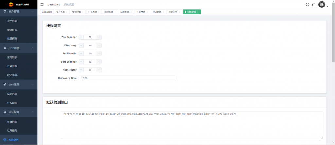Close the active 系统设置 tab
Screen dimensions: 335x145
point(198,12)
